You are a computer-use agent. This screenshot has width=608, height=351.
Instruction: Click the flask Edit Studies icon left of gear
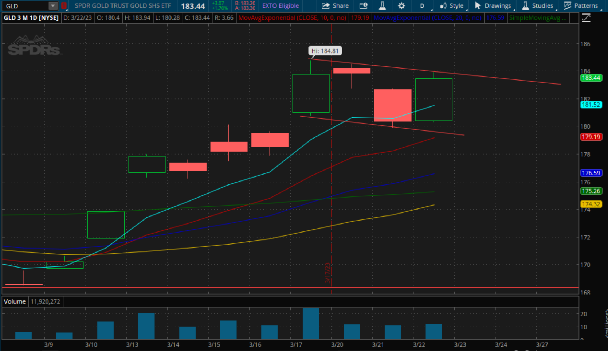[x=382, y=6]
